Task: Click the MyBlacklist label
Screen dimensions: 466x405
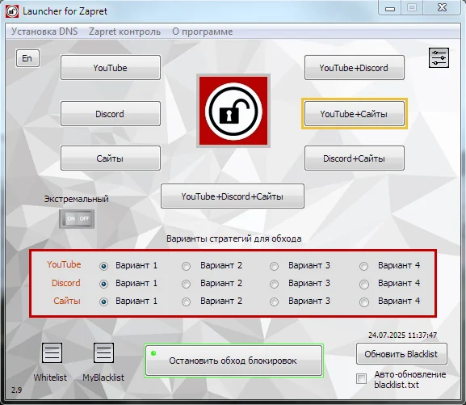Action: 103,378
